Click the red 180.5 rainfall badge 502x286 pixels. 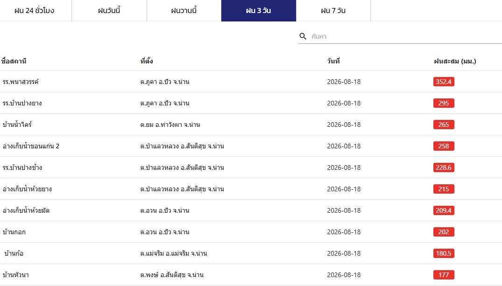444,253
